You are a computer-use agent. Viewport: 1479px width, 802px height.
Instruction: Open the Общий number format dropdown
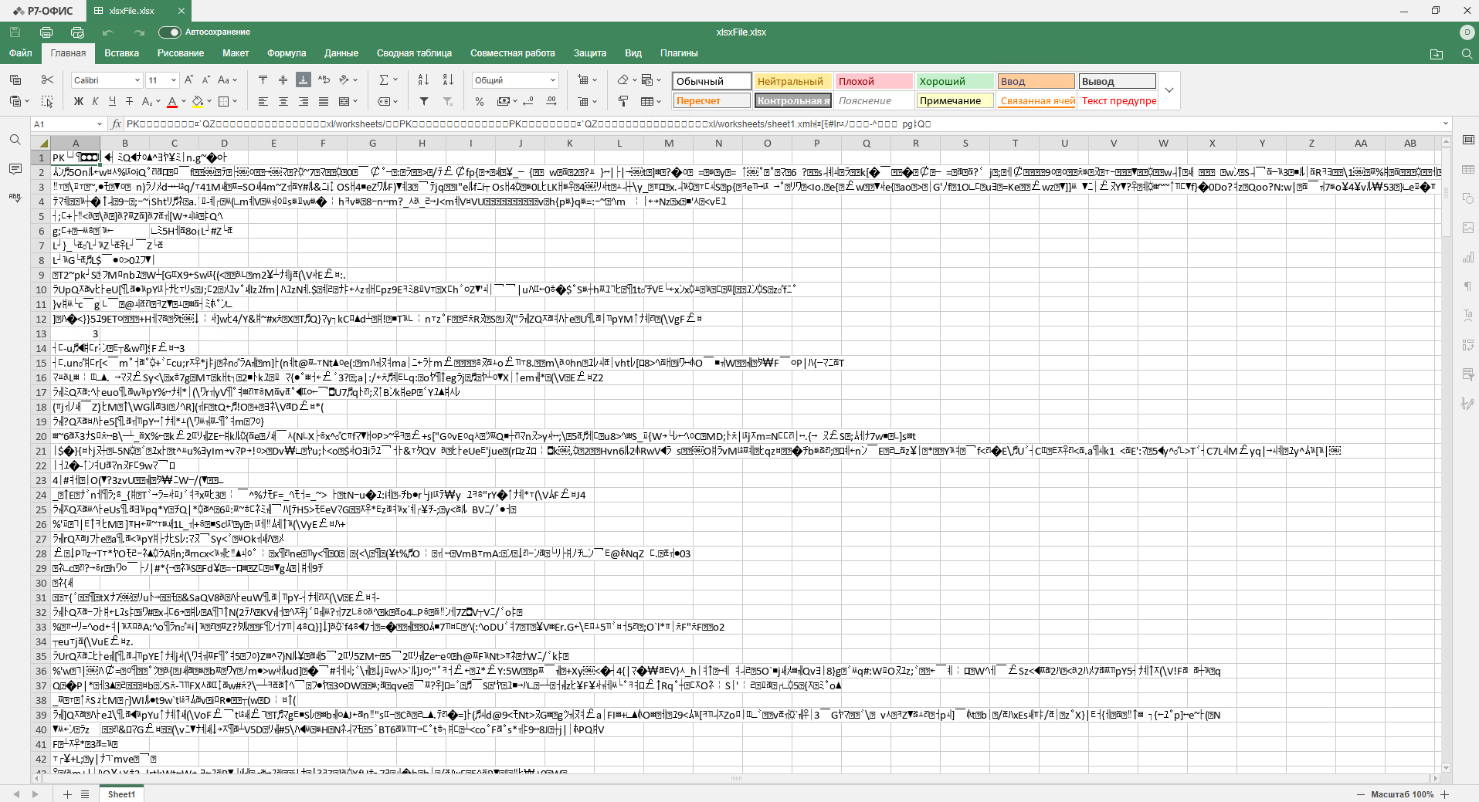coord(553,80)
